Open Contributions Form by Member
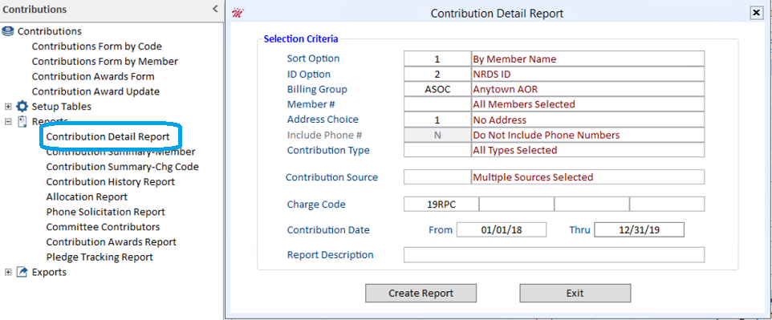The height and width of the screenshot is (320, 772). (105, 62)
